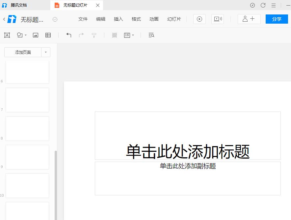
Task: Insert an image using the picture icon
Action: click(x=35, y=35)
